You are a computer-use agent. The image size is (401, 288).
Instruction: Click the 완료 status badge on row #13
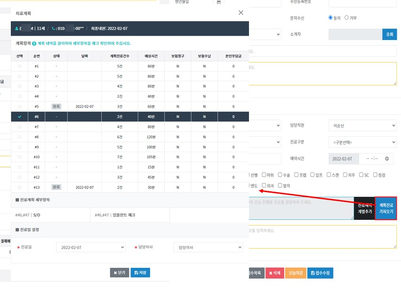tap(56, 187)
